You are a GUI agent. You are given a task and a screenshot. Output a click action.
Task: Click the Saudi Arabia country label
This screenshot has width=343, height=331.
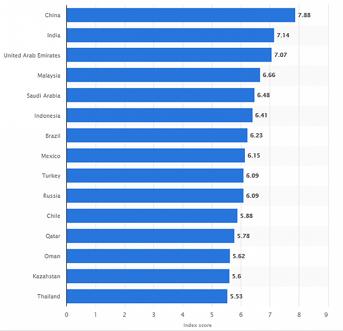44,96
